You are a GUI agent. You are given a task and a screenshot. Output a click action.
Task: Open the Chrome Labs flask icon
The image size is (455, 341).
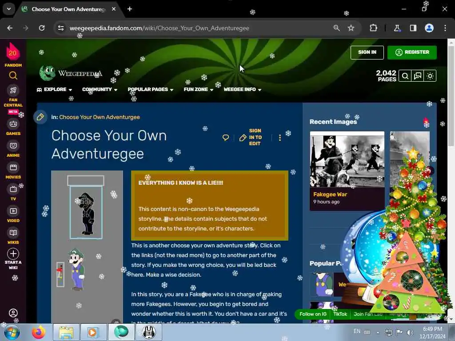click(397, 28)
